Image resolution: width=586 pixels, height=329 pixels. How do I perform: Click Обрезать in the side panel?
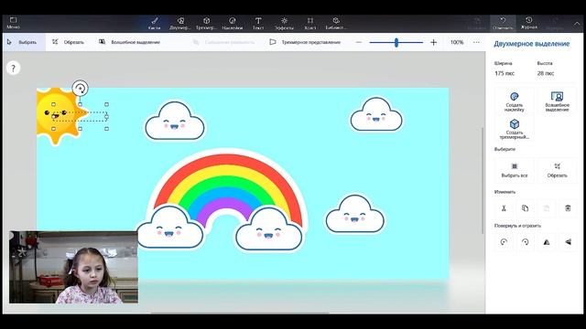(557, 170)
